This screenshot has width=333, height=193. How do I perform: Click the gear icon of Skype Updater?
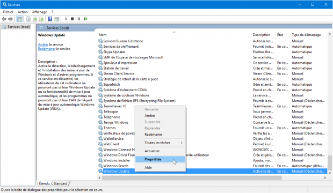pos(100,51)
